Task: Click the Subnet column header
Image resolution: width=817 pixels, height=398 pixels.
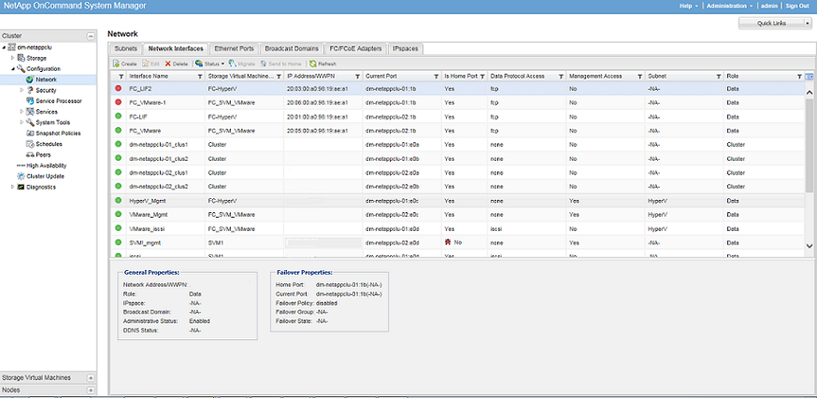Action: click(x=684, y=76)
